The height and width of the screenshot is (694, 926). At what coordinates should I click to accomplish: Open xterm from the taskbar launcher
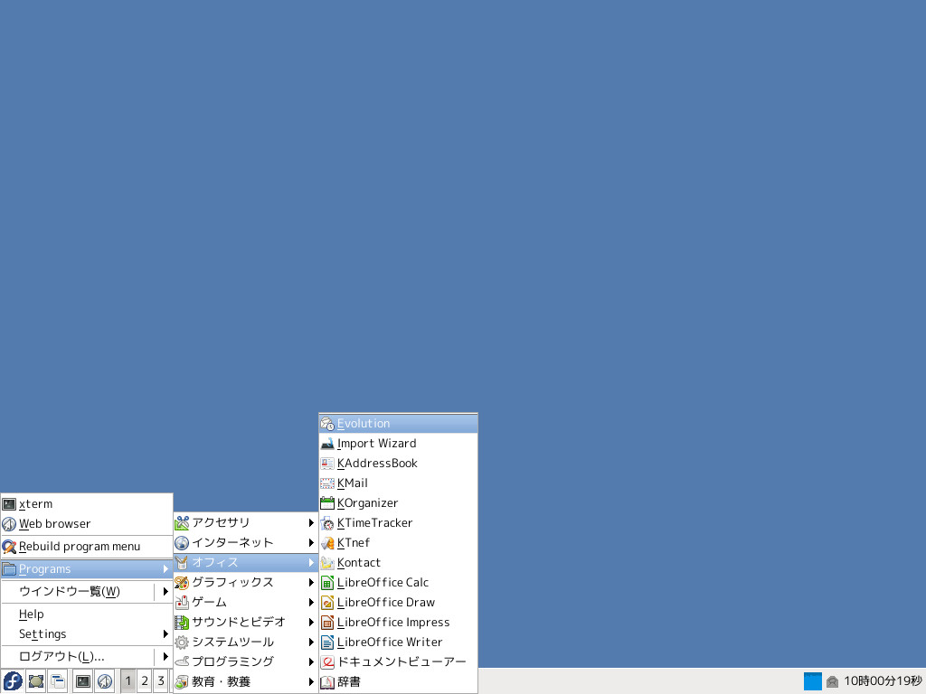81,680
